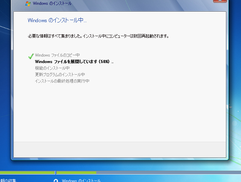Close the Windows のインストール dialog
Viewport: 241px width, 182px height.
pos(220,1)
